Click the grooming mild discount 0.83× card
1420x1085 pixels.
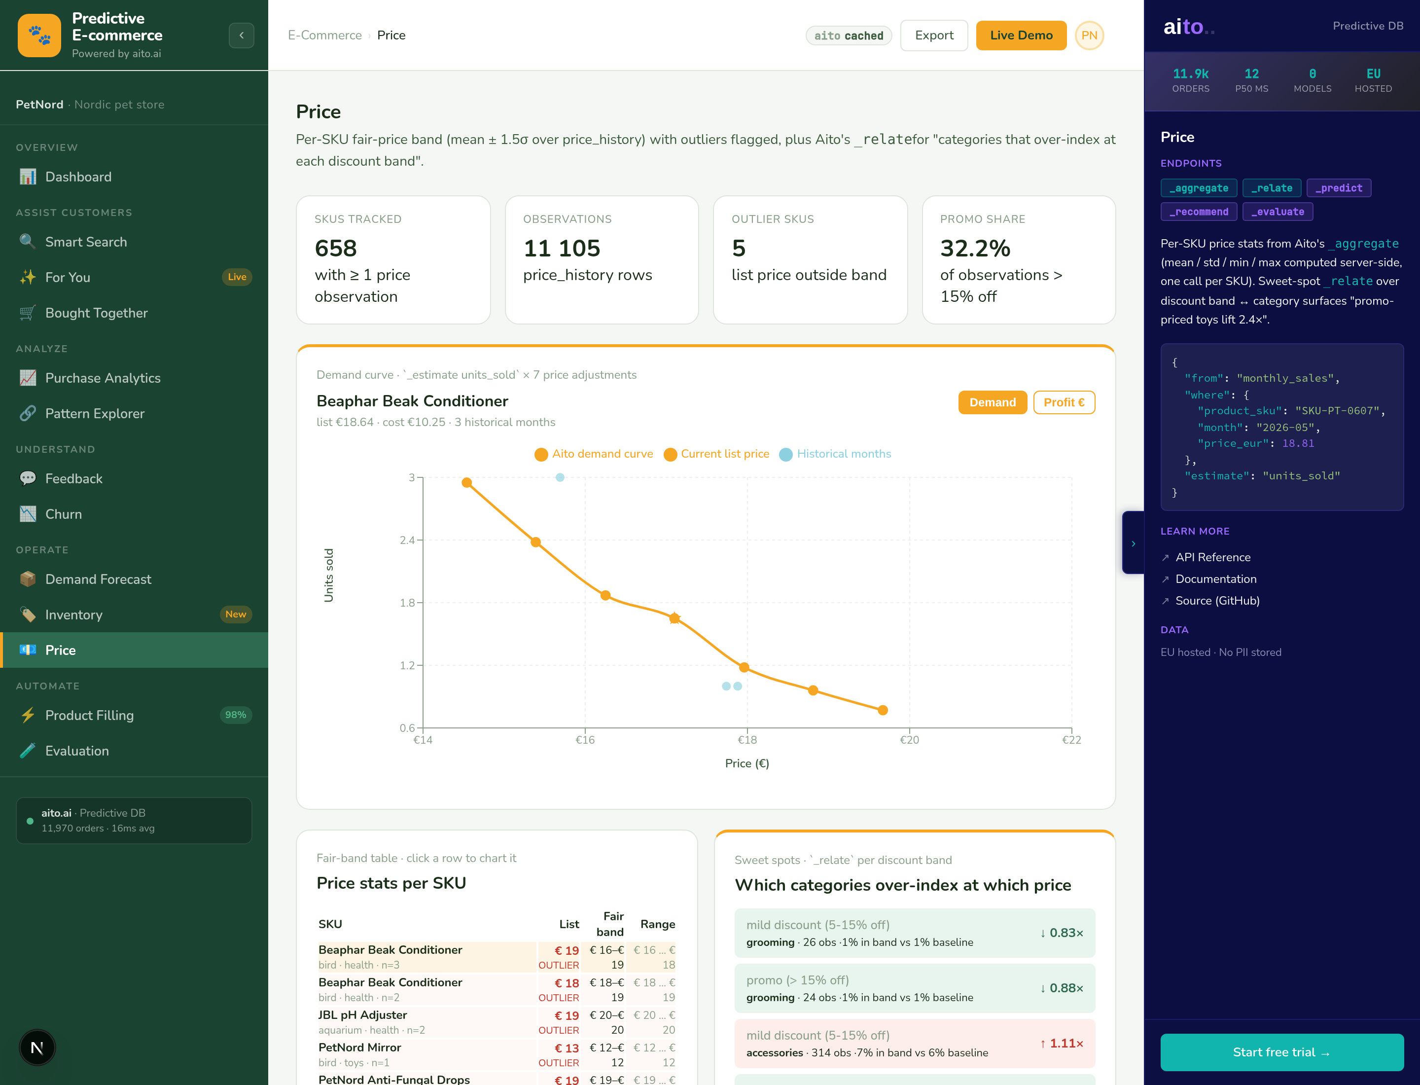[915, 933]
